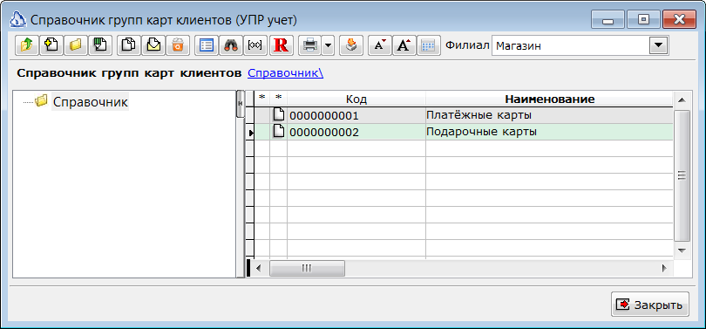Collapse the tree panel using the splitter arrow
This screenshot has height=329, width=706.
pyautogui.click(x=240, y=104)
